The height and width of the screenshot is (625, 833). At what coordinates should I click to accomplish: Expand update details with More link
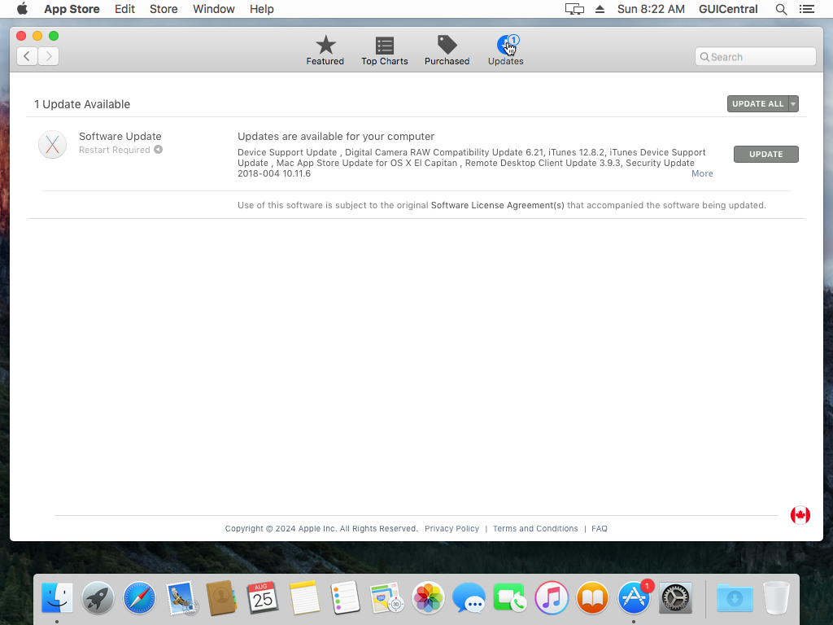702,174
